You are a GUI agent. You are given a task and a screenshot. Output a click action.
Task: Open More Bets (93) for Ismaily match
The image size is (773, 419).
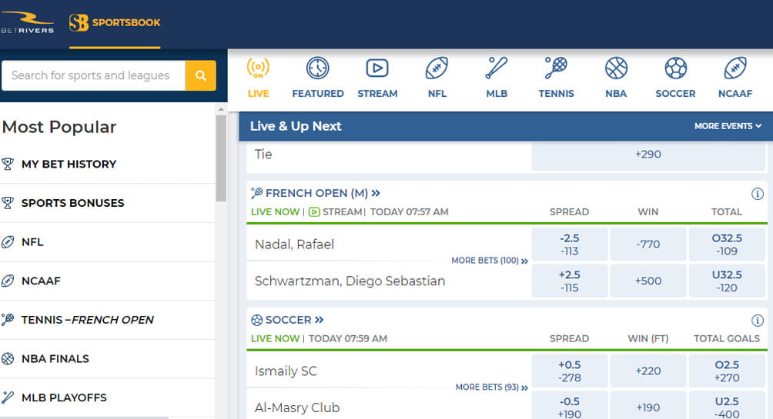pyautogui.click(x=491, y=387)
